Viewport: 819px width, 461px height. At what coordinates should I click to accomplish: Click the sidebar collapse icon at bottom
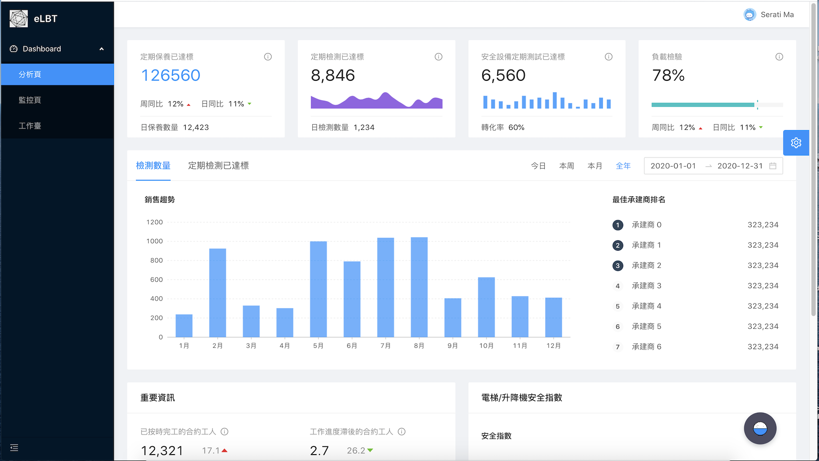pyautogui.click(x=14, y=448)
